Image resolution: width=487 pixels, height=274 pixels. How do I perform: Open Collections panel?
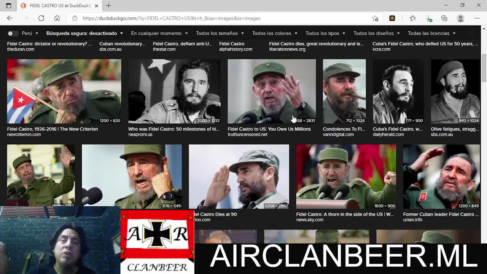(x=444, y=18)
